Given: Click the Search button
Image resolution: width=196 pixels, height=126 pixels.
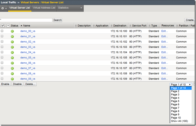Looking at the screenshot, I should [x=58, y=20].
